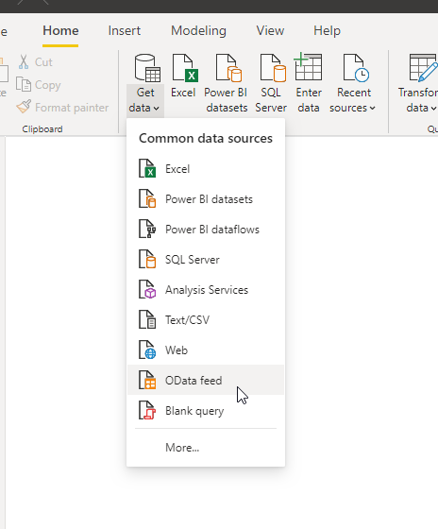Click the Blank query scroll icon
This screenshot has height=529, width=438.
click(x=147, y=410)
